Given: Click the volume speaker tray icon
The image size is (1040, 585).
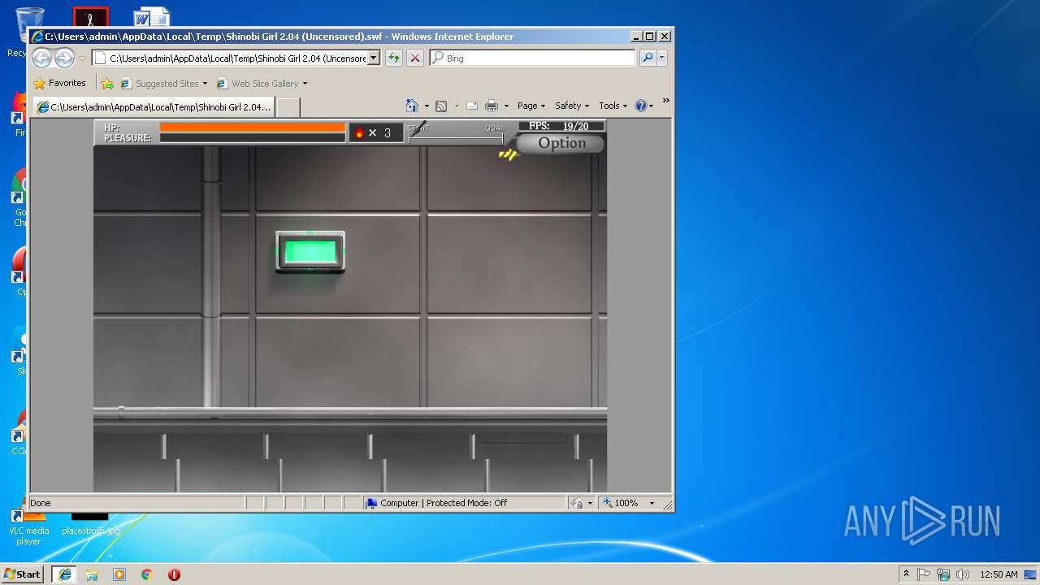Looking at the screenshot, I should coord(963,574).
